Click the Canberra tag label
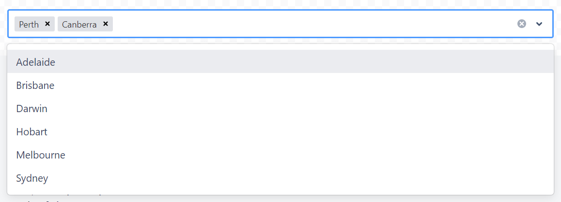Image resolution: width=561 pixels, height=202 pixels. [x=79, y=24]
